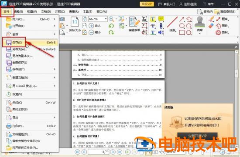Image resolution: width=240 pixels, height=157 pixels.
Task: Open the 窗口(W) menu
Action: click(102, 12)
